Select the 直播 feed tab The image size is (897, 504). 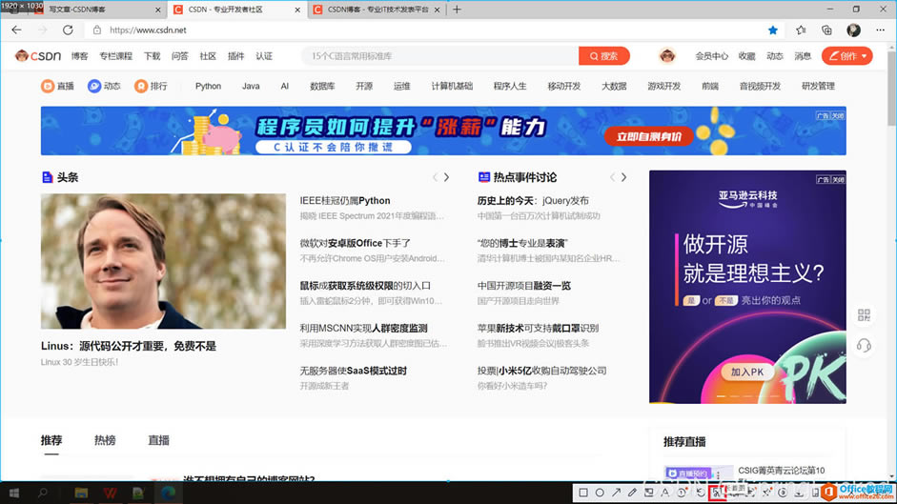tap(158, 440)
